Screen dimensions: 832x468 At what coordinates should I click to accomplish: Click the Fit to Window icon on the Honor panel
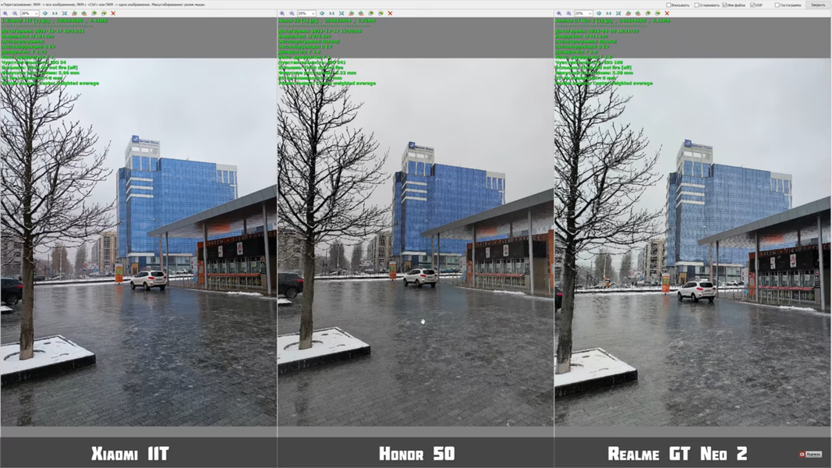342,12
